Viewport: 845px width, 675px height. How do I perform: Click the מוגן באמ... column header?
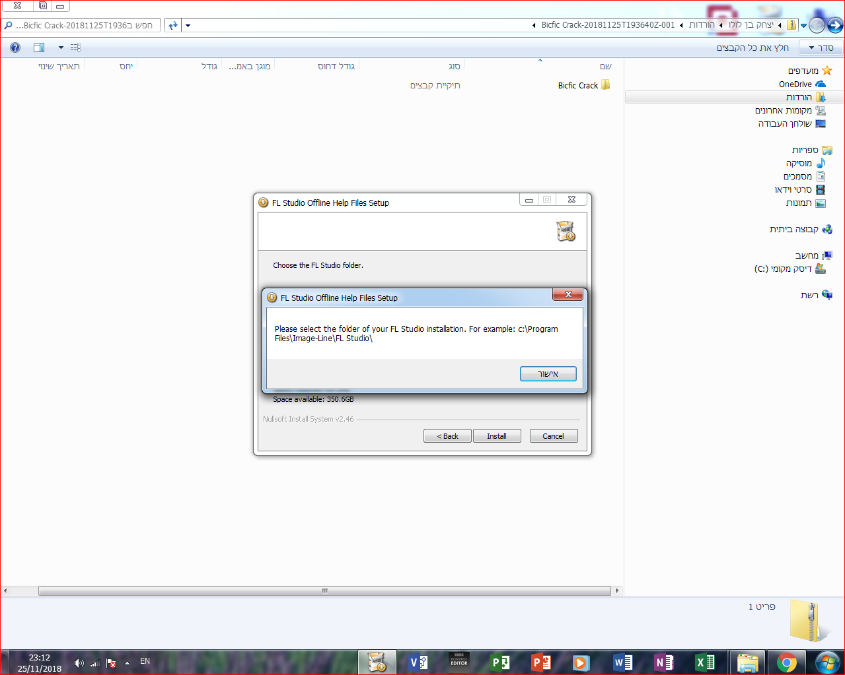[x=248, y=66]
